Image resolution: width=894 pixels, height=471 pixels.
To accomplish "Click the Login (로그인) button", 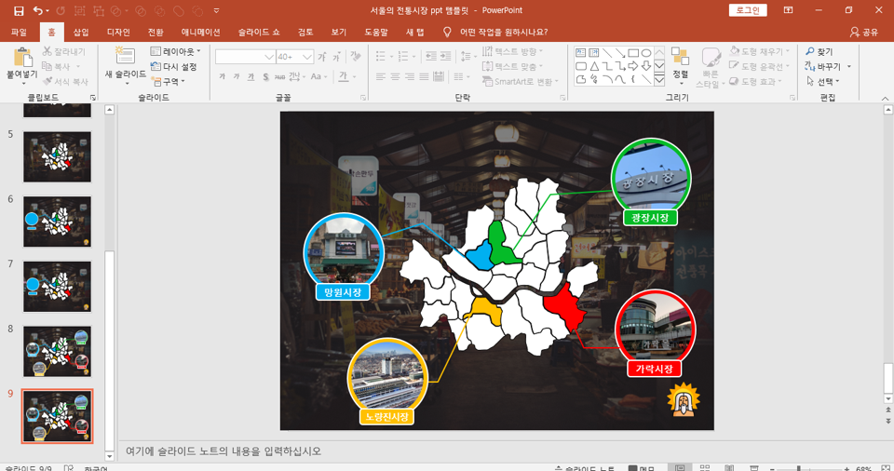I will click(748, 10).
